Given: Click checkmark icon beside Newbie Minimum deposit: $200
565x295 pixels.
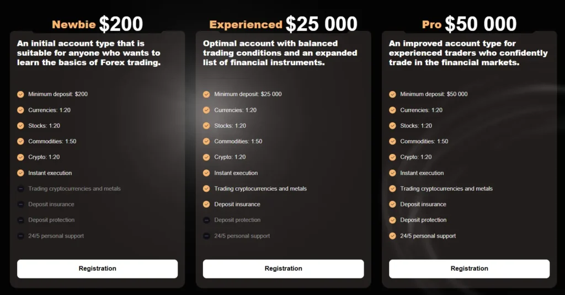Looking at the screenshot, I should [x=20, y=94].
